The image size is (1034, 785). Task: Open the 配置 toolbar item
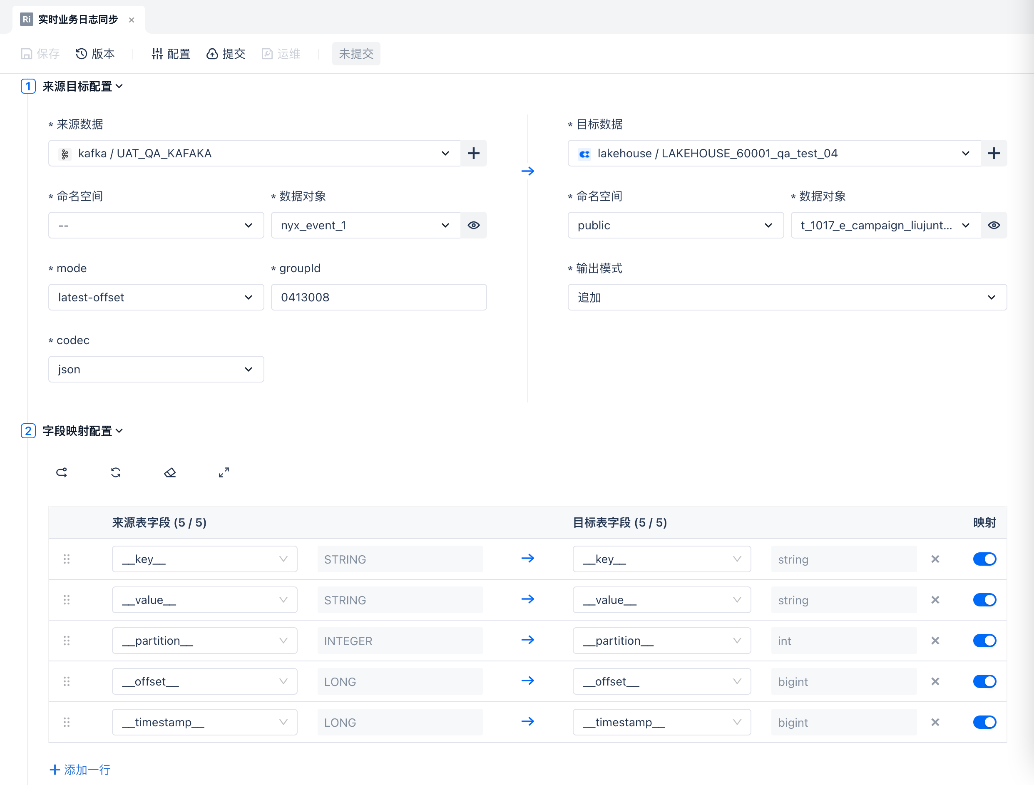point(171,54)
